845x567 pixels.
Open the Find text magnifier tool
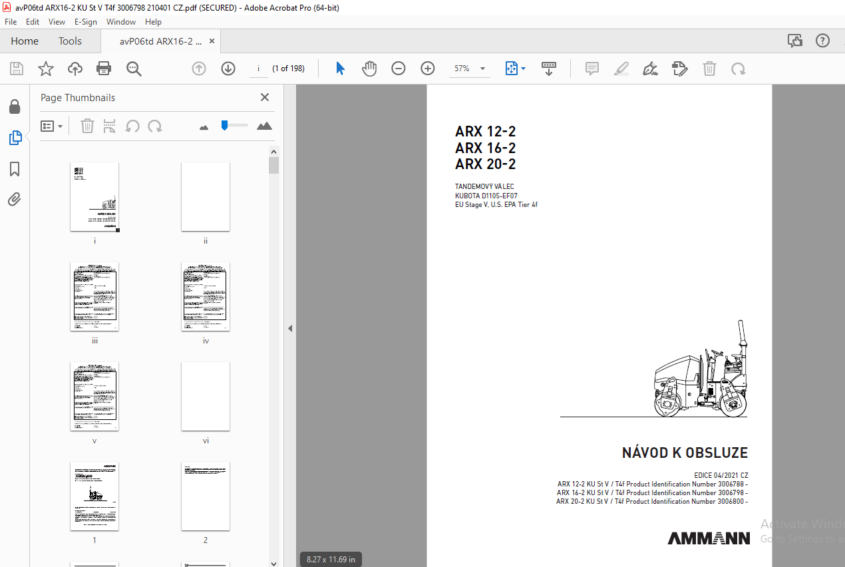click(x=134, y=69)
